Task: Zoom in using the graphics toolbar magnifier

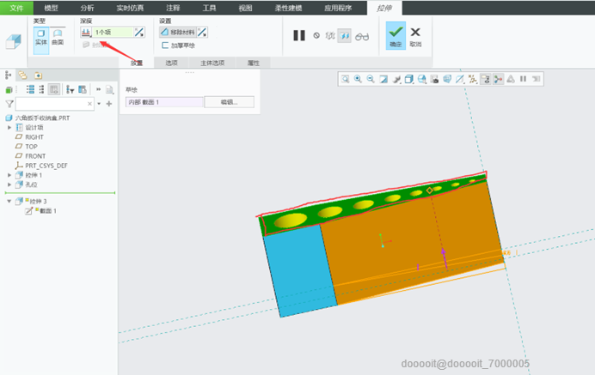Action: (358, 79)
